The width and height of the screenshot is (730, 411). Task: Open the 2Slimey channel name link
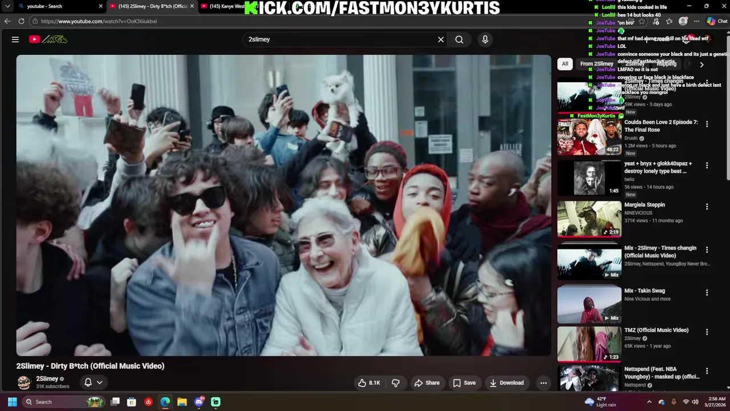[47, 378]
